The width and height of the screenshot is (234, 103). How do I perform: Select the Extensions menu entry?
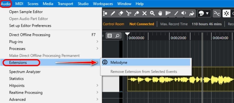tap(51, 62)
